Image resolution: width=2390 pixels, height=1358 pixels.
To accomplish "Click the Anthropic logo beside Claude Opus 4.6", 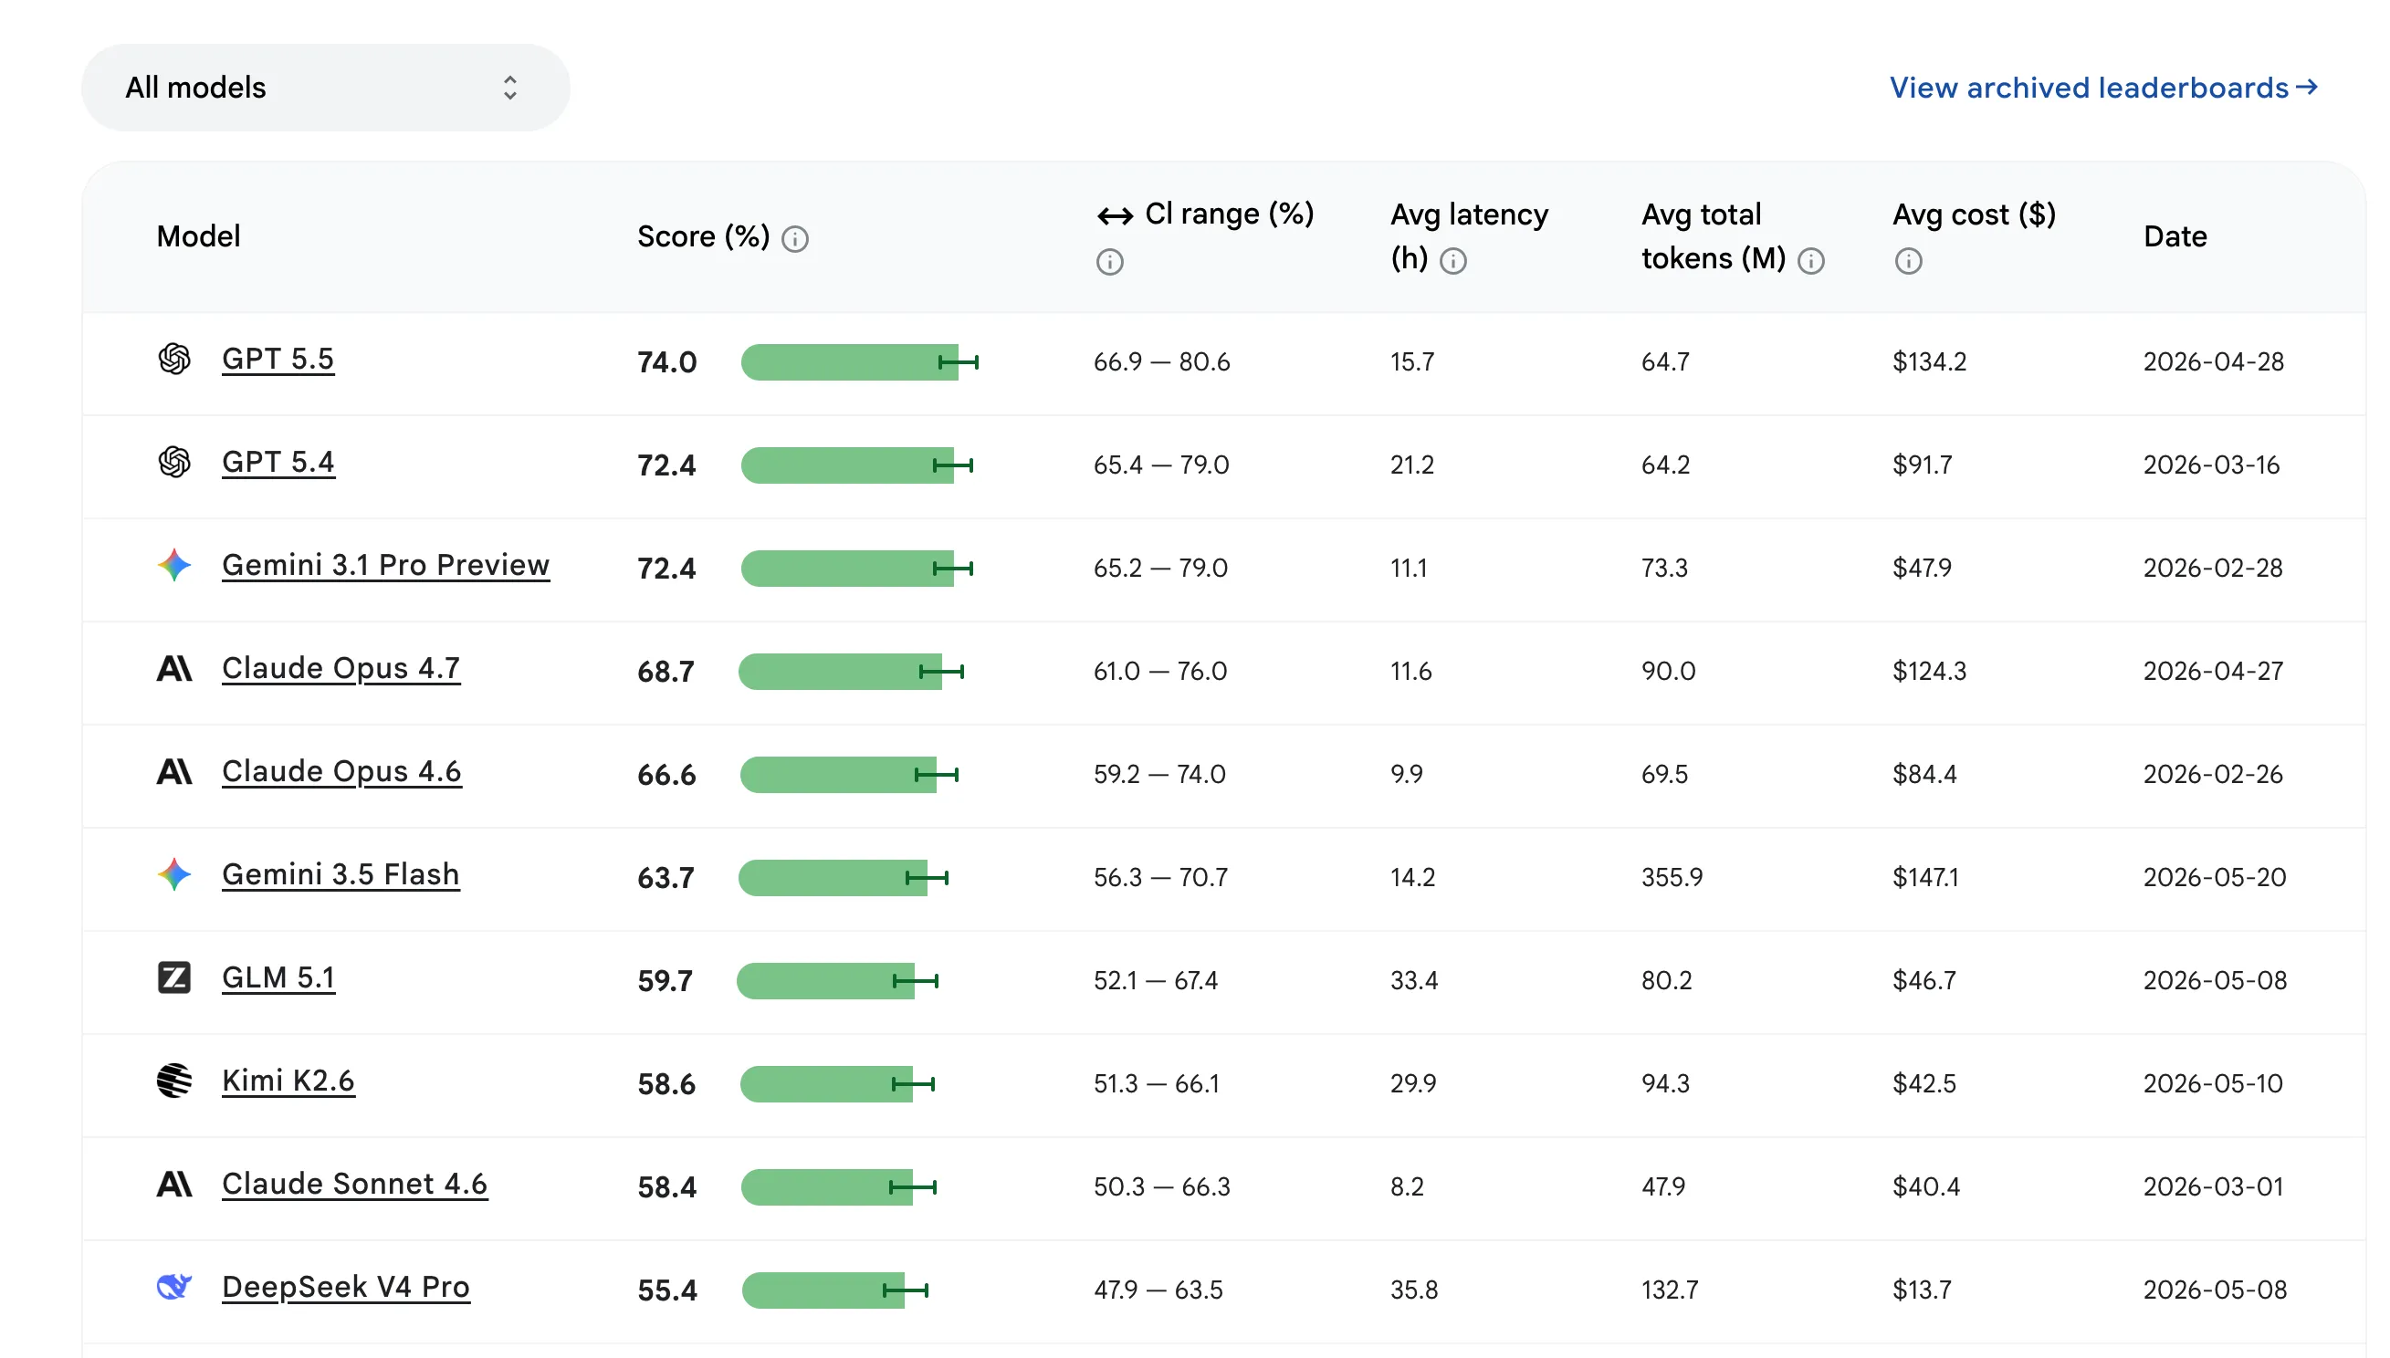I will (x=173, y=772).
